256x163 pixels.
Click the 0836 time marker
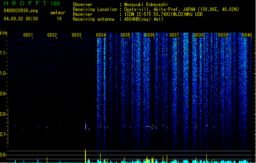click(x=150, y=35)
